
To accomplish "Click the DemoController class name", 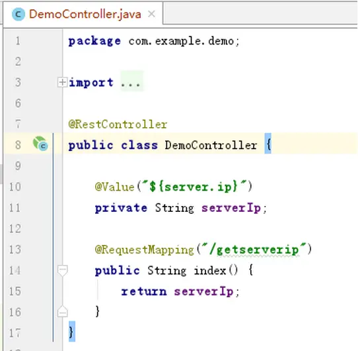I will pyautogui.click(x=211, y=145).
